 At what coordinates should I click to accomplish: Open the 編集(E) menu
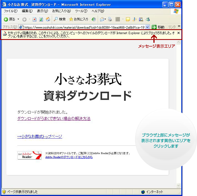click(27, 11)
